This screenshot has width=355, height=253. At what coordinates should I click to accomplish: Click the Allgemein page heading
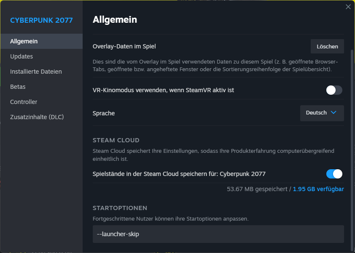115,20
